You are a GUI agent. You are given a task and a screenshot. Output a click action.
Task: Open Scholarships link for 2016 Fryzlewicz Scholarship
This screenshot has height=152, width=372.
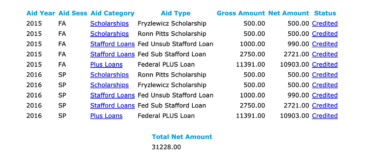tap(109, 85)
